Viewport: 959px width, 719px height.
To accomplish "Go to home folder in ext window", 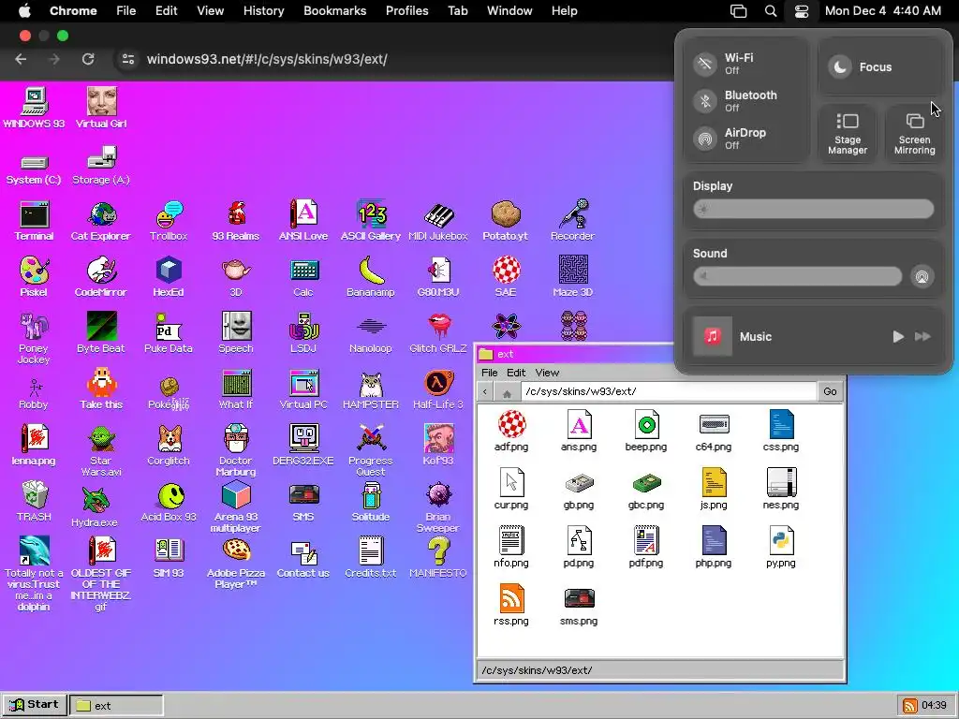I will pyautogui.click(x=507, y=392).
